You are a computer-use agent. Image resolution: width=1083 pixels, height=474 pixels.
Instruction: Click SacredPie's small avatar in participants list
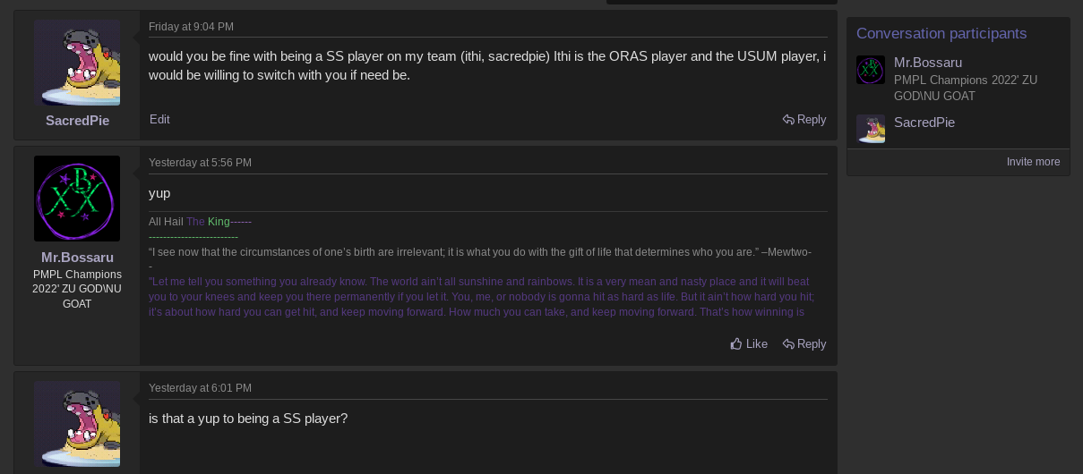point(871,129)
